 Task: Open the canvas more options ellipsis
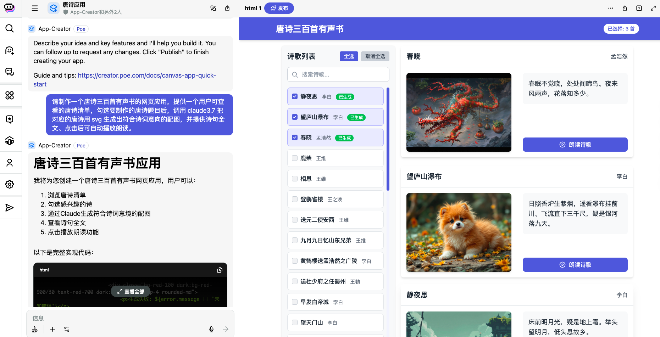[611, 8]
